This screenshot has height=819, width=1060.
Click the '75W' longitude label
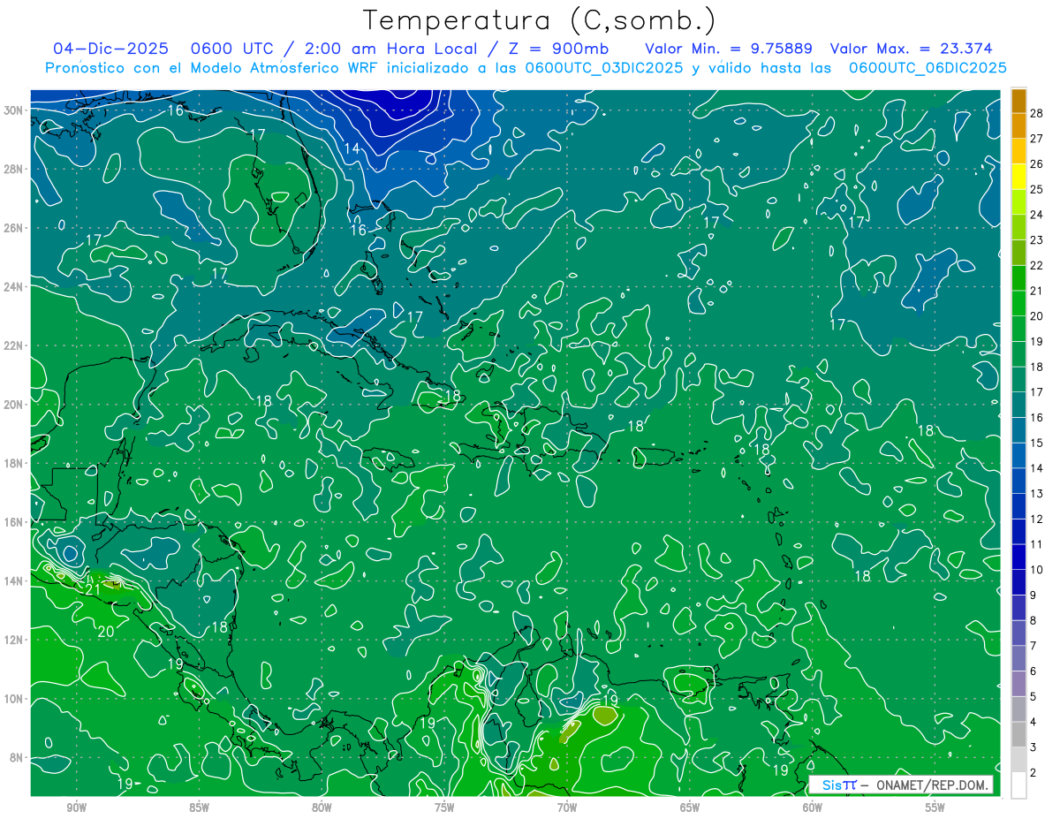pyautogui.click(x=444, y=808)
